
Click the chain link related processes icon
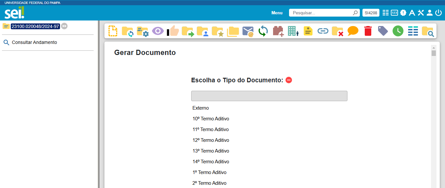pos(323,31)
